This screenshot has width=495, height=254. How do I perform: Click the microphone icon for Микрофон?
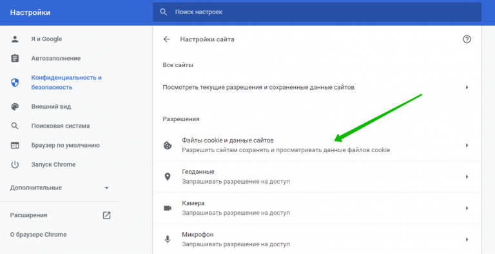168,239
